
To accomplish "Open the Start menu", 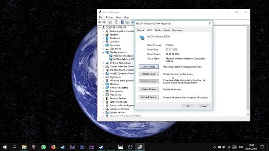I will (x=5, y=147).
